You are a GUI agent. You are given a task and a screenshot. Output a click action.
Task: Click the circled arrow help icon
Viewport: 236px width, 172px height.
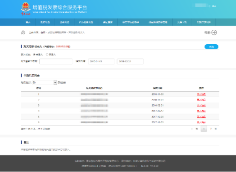click(214, 32)
